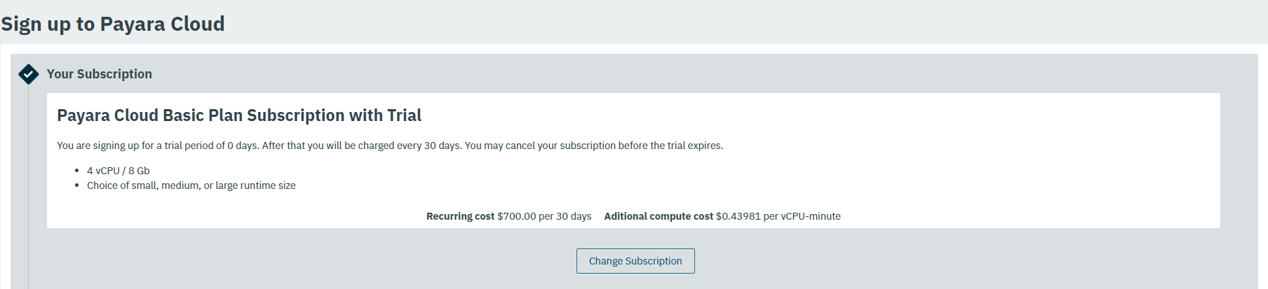Click the $700.00 per 30 days price
The image size is (1268, 289).
pyautogui.click(x=544, y=216)
